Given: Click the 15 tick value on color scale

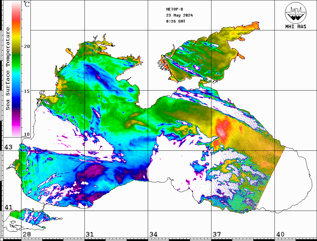Looking at the screenshot, I should [27, 91].
